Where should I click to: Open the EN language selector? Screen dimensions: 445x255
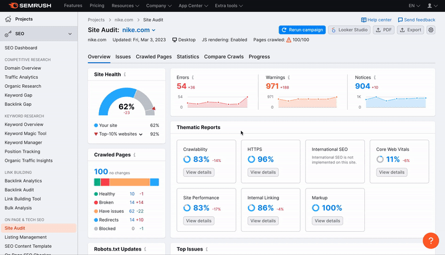(x=414, y=6)
